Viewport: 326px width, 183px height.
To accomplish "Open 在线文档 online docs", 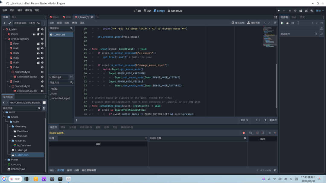I will (x=238, y=23).
